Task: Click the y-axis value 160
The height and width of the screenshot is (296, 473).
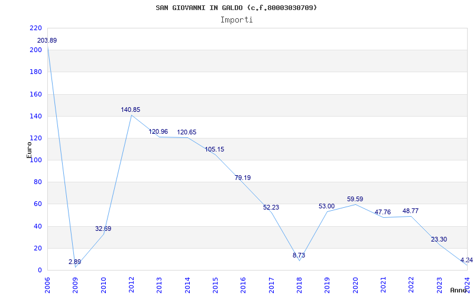Action: coord(35,94)
